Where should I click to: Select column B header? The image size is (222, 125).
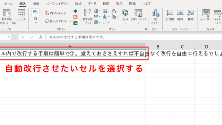tap(158, 47)
